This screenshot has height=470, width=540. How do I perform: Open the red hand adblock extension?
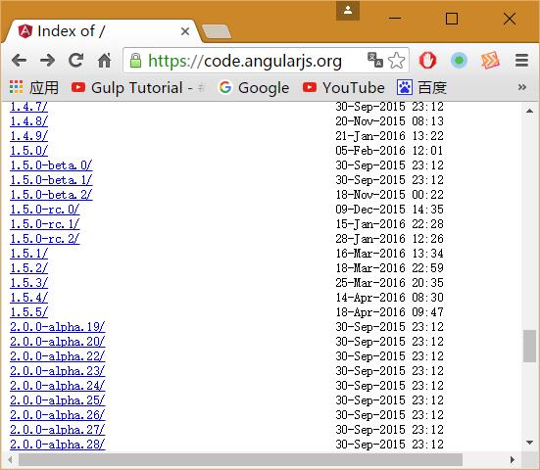click(427, 61)
